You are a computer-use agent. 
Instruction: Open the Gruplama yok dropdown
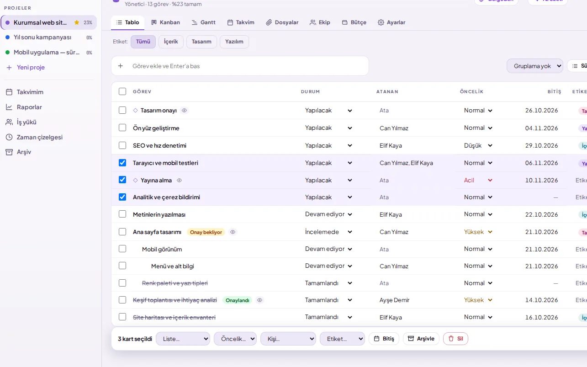pyautogui.click(x=534, y=66)
